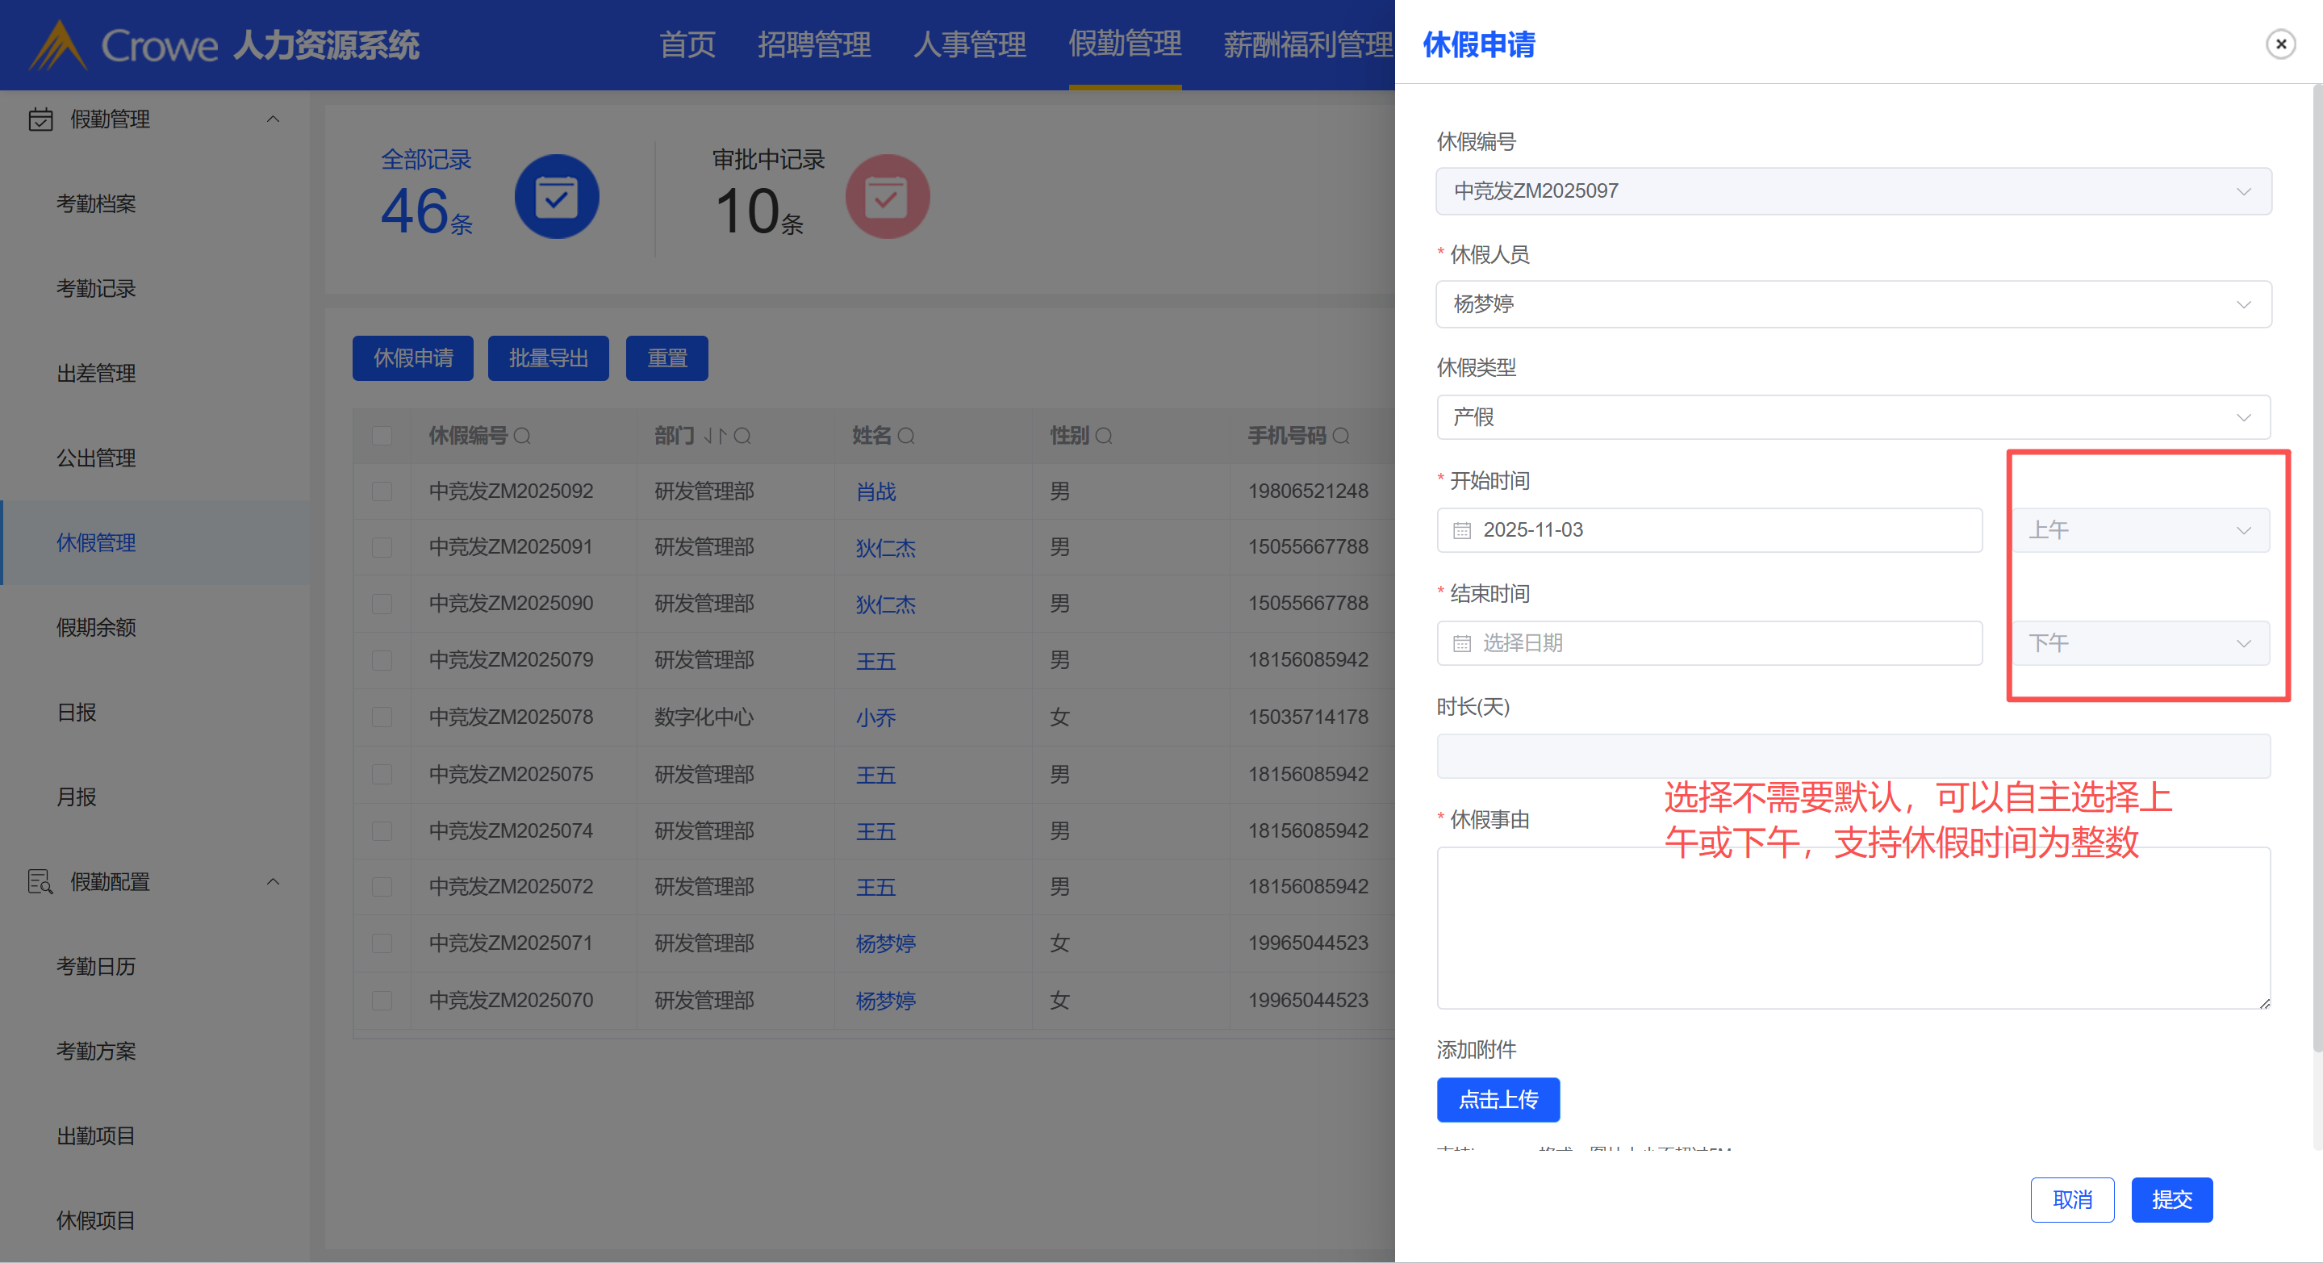Open 假期余额 in the sidebar menu
The height and width of the screenshot is (1263, 2323).
[97, 627]
